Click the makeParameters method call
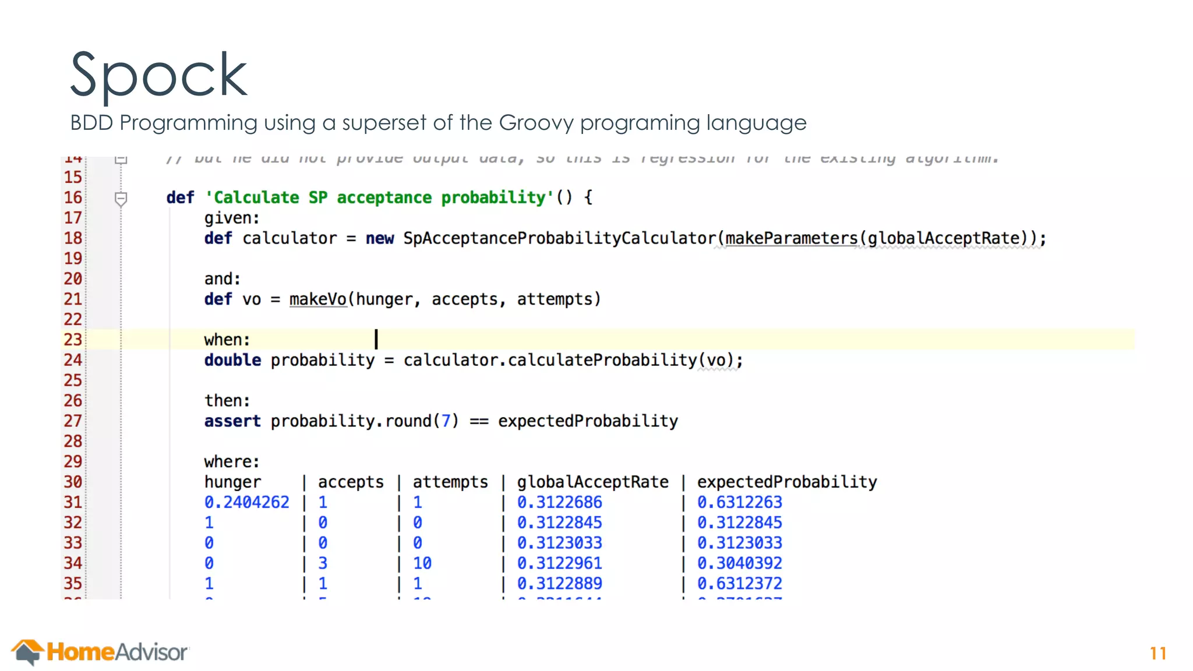The image size is (1193, 671). click(x=791, y=238)
